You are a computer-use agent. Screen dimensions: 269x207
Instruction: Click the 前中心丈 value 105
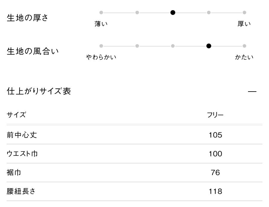coord(215,135)
